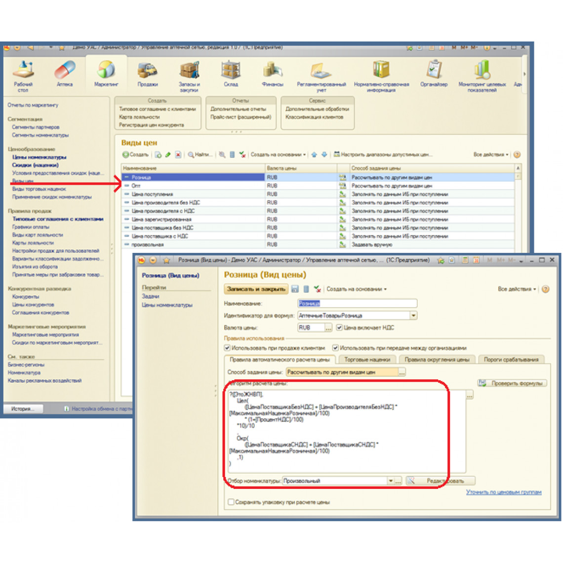563x563 pixels.
Task: Switch to the Пороги срабатывания tab
Action: coord(511,360)
